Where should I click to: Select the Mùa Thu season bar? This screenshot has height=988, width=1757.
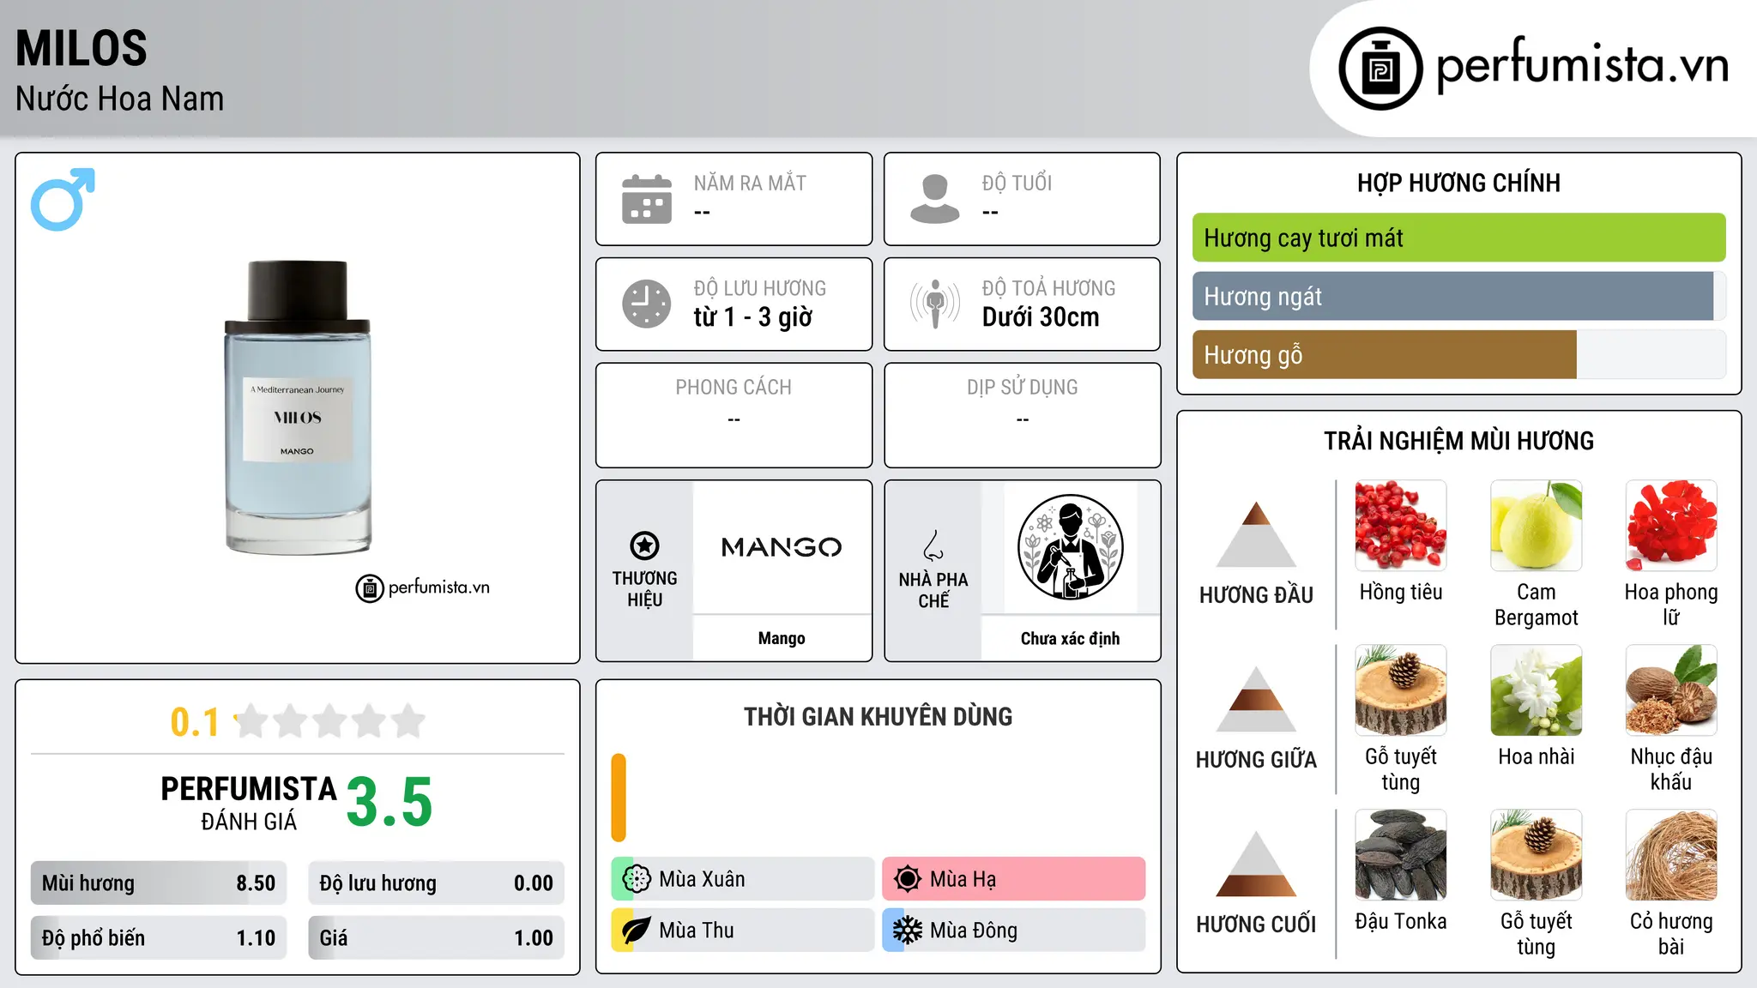pyautogui.click(x=743, y=931)
